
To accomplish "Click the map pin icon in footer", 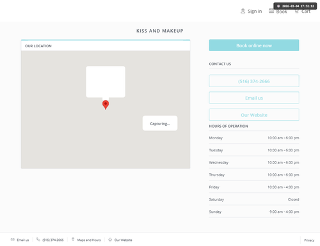I will (x=73, y=240).
